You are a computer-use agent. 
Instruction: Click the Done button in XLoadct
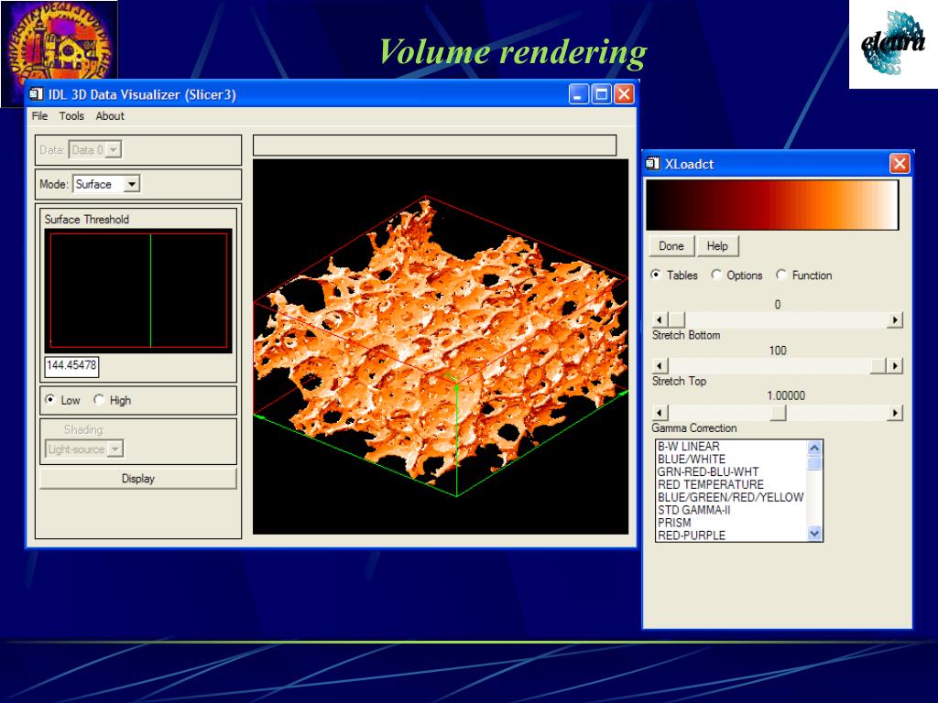671,245
